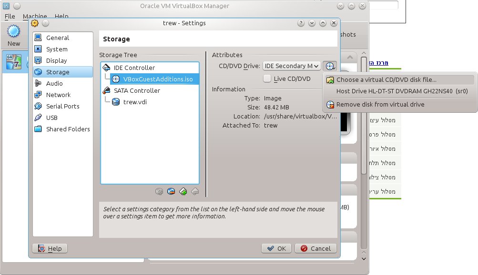Screen dimensions: 478x275
Task: Click the remove attachment icon below storage tree
Action: coord(171,191)
